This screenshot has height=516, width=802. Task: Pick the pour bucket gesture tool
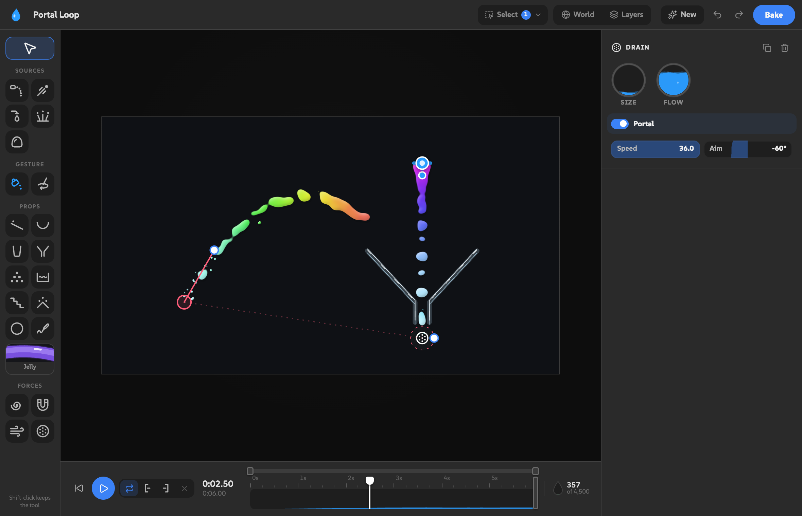(x=17, y=184)
